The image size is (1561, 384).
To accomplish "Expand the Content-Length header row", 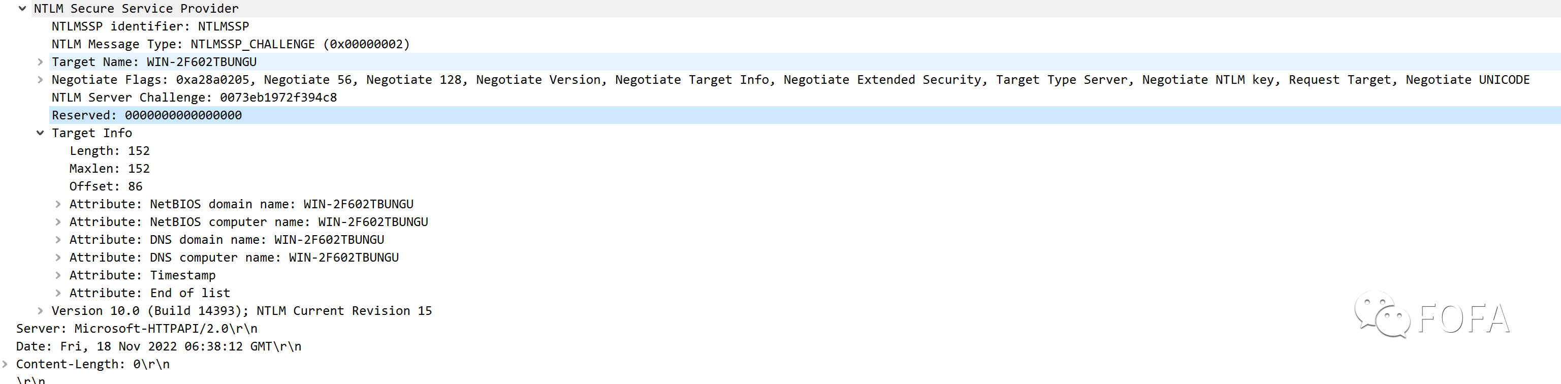I will pyautogui.click(x=5, y=364).
